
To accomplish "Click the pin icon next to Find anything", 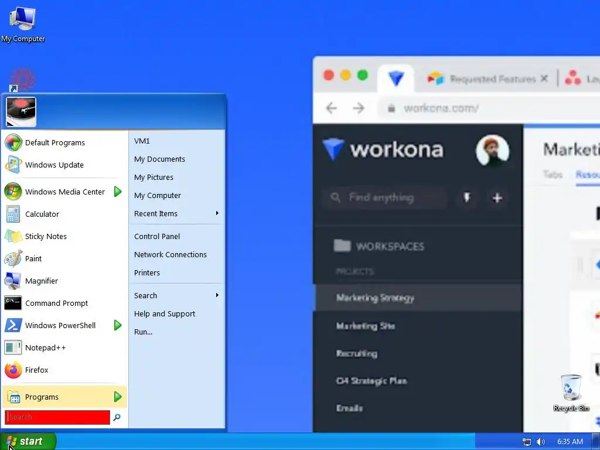I will coord(467,198).
